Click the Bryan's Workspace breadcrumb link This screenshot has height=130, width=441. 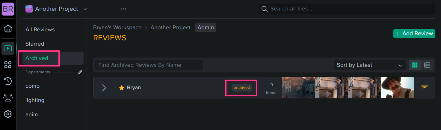117,27
